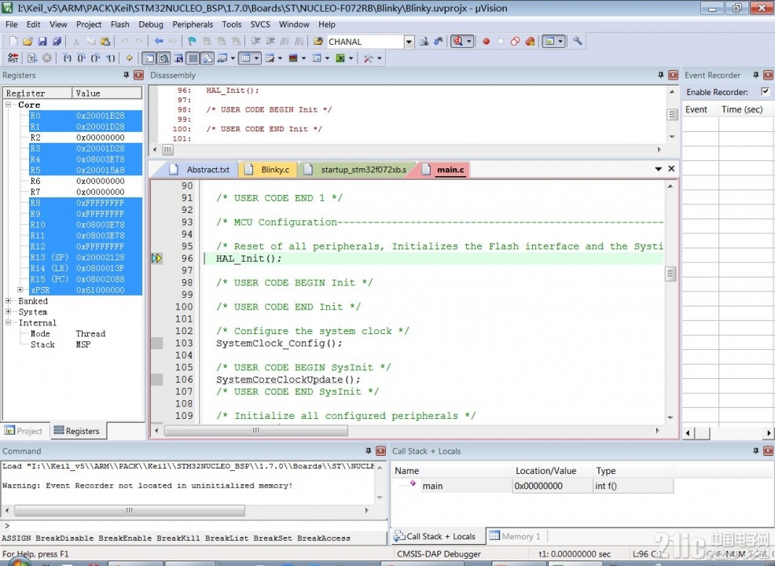Switch to Blinky.c tab

(x=268, y=170)
